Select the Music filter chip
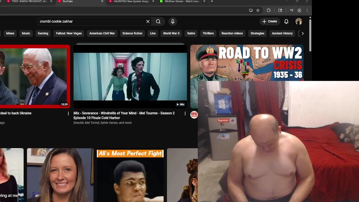 (x=26, y=33)
